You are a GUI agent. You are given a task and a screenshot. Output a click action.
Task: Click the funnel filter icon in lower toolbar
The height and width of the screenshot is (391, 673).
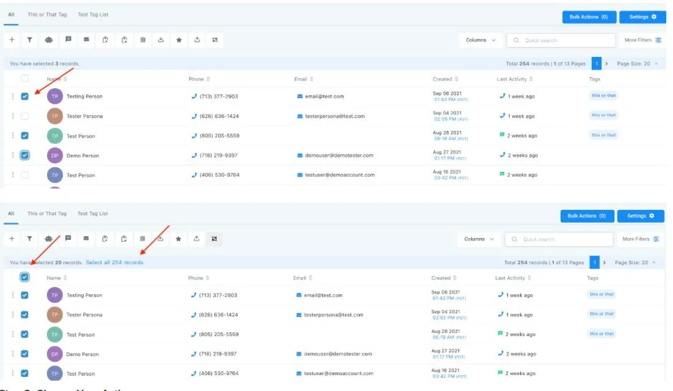tap(29, 239)
